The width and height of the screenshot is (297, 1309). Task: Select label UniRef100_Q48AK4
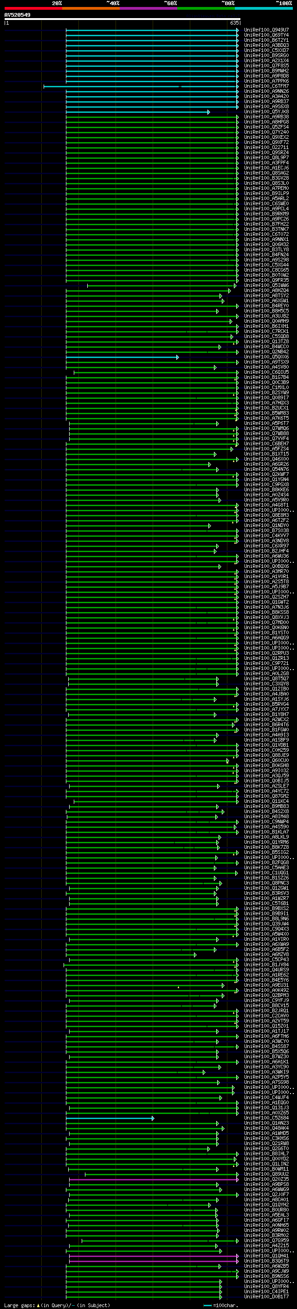(x=266, y=1128)
